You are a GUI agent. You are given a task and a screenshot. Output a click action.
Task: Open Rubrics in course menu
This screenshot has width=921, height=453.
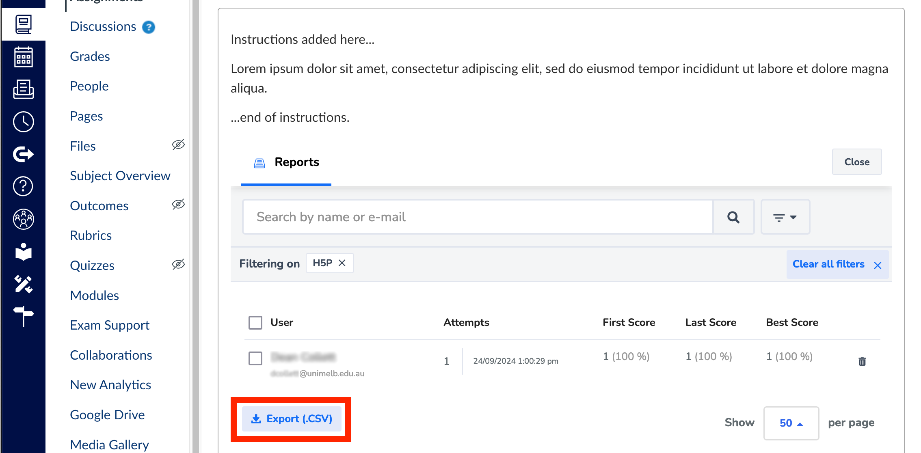coord(91,235)
